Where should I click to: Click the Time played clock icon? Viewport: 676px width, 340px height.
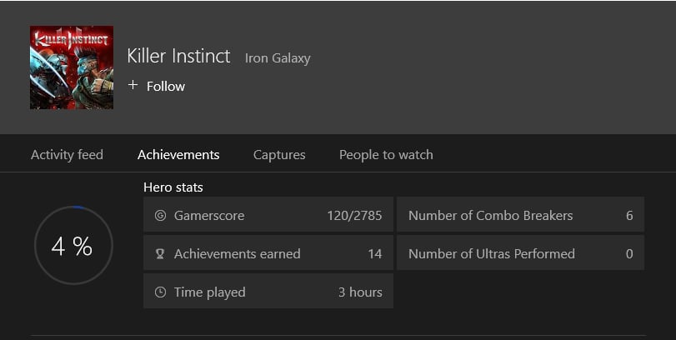(160, 292)
